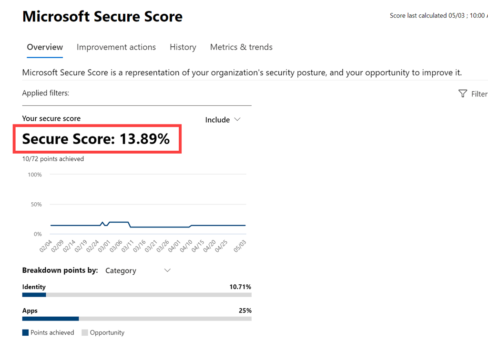Click the Score last calculated timestamp

click(437, 16)
